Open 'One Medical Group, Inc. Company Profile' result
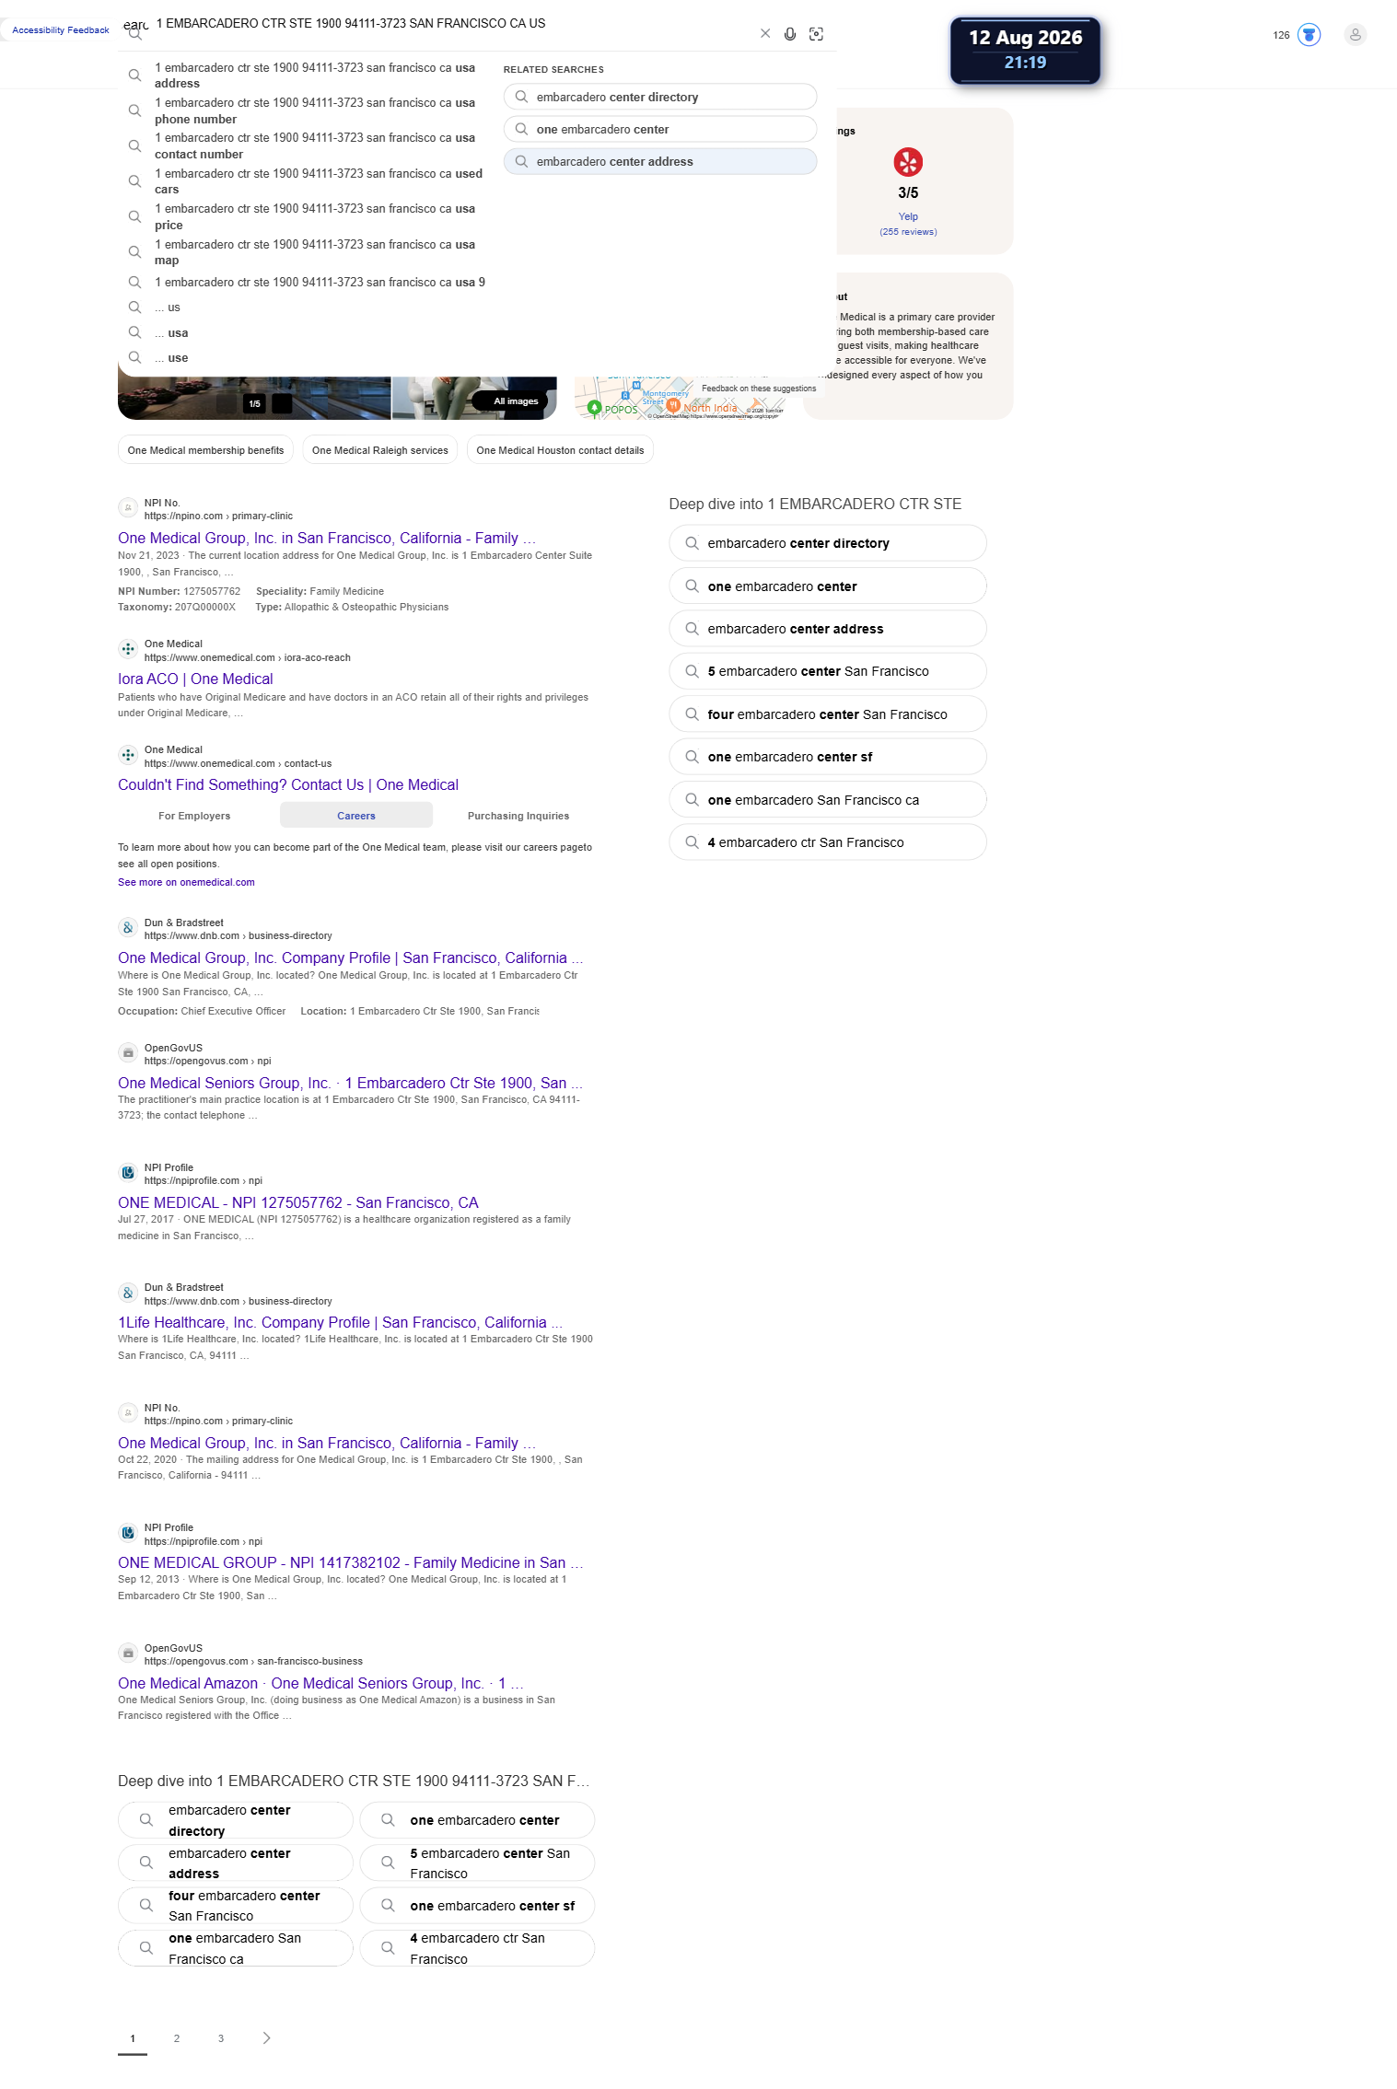 click(x=350, y=958)
